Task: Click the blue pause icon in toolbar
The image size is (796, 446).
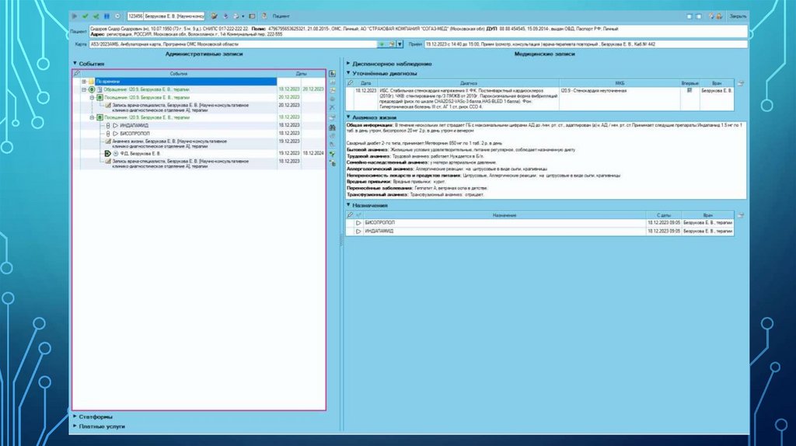Action: tap(106, 16)
